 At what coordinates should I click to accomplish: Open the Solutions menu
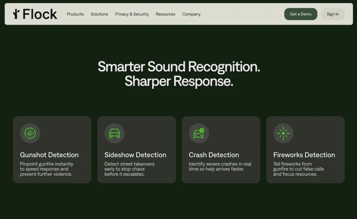pyautogui.click(x=99, y=14)
